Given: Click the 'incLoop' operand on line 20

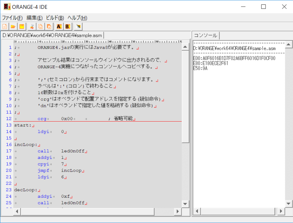Looking at the screenshot, I should click(x=71, y=171).
